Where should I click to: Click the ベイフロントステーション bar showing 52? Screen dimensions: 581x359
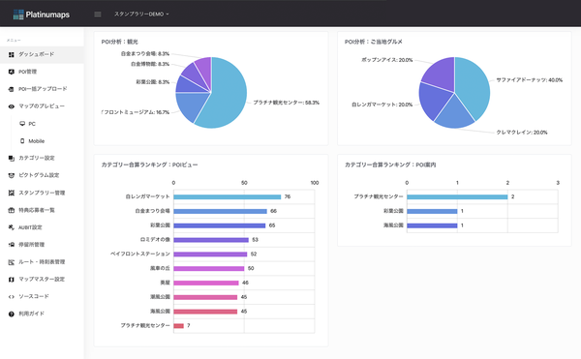pyautogui.click(x=210, y=254)
